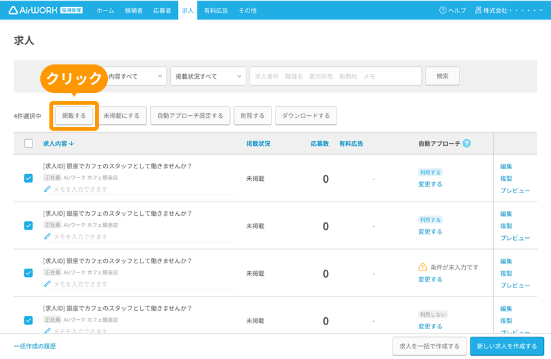
Task: Click the 削除する button
Action: pyautogui.click(x=252, y=116)
